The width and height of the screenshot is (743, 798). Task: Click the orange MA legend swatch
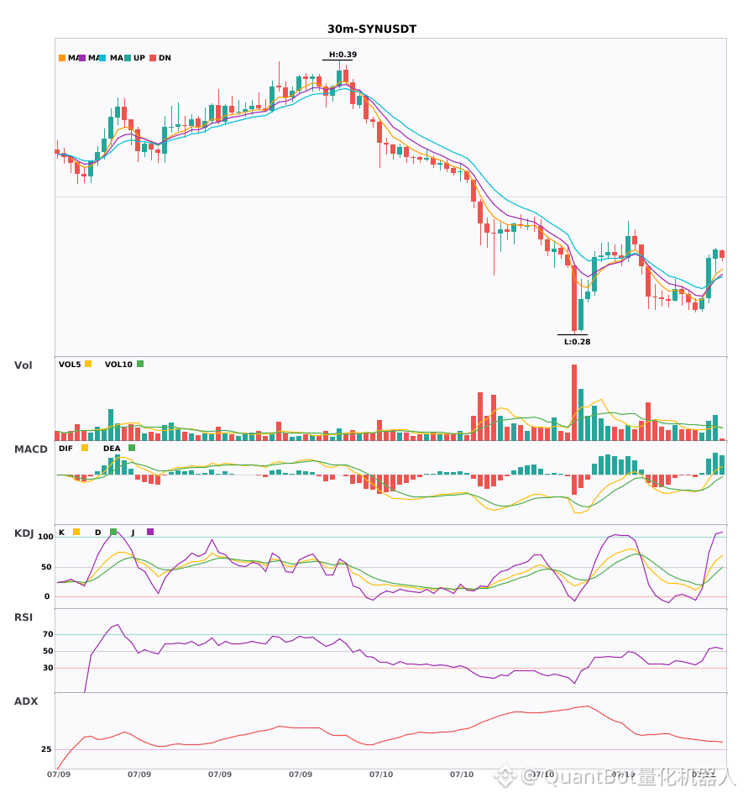tap(62, 58)
